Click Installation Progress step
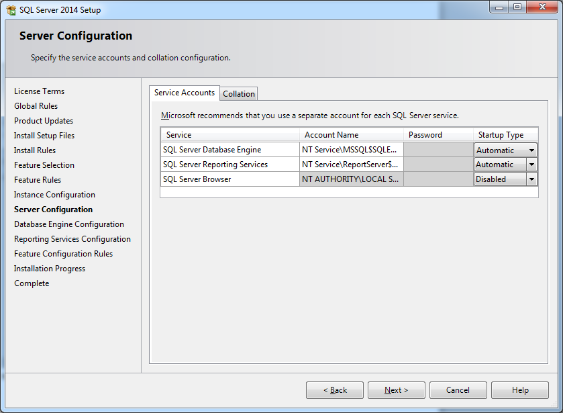 click(x=50, y=269)
